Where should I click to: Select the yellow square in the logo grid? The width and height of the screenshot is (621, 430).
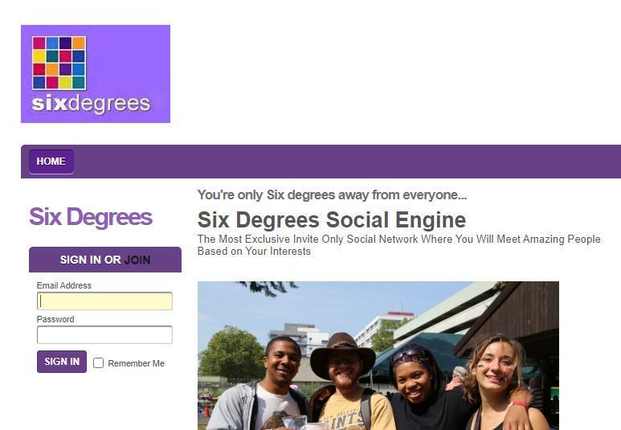(x=39, y=56)
